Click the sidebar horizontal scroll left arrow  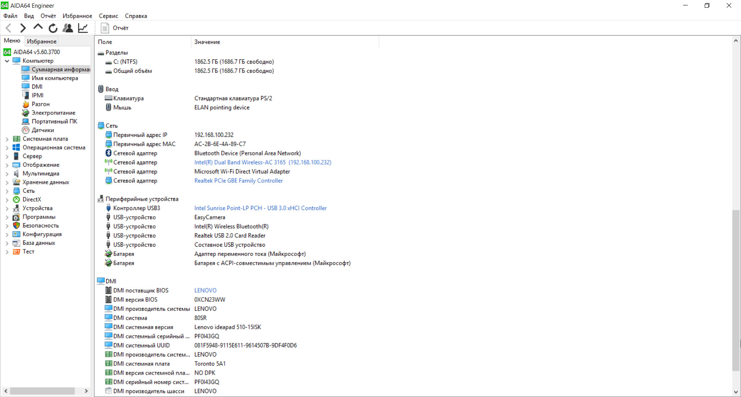click(x=5, y=391)
